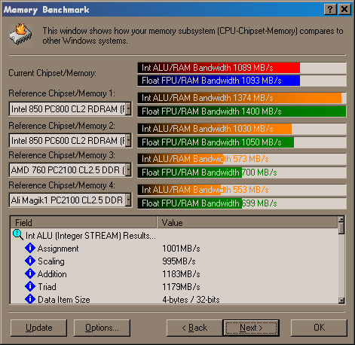
Task: Select the Intel 850 PC800 CL2 RDRAM combo box
Action: (x=70, y=108)
